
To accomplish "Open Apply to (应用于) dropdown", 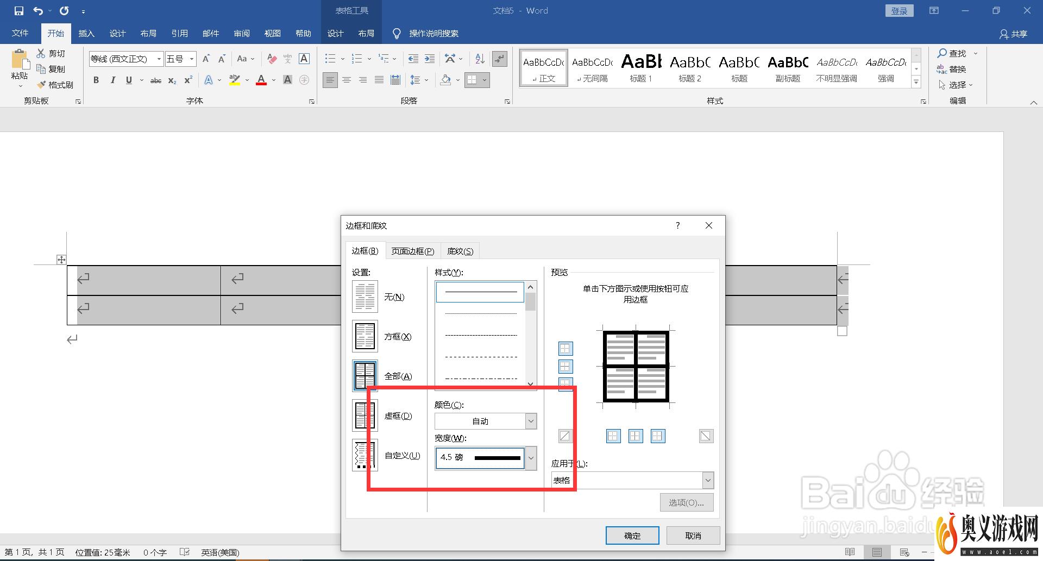I will click(x=708, y=480).
